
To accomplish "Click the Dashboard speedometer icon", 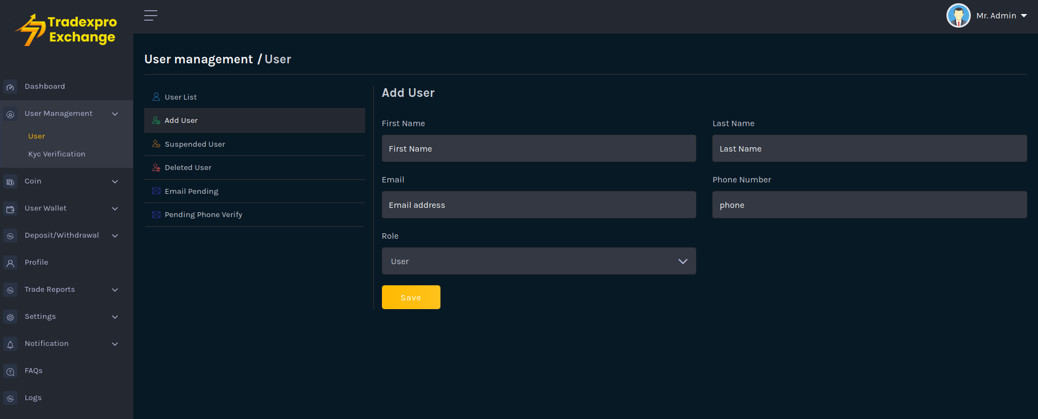I will click(10, 87).
